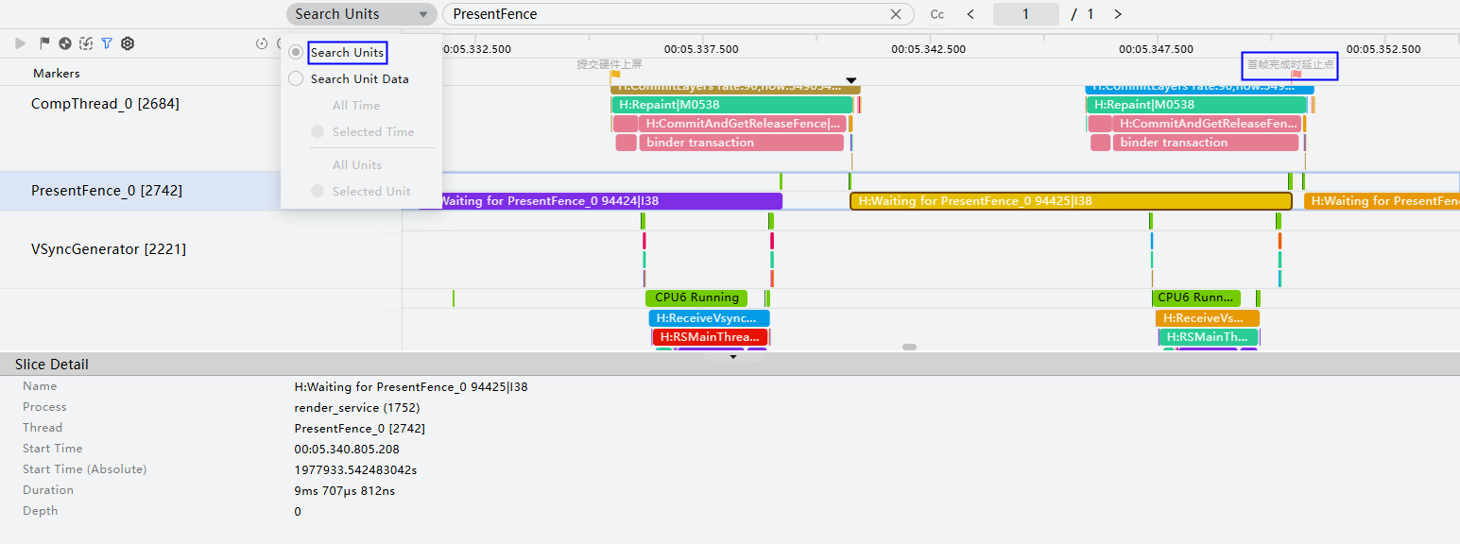The height and width of the screenshot is (544, 1460).
Task: Select the VSyncGenerator [2221] row
Action: coord(109,249)
